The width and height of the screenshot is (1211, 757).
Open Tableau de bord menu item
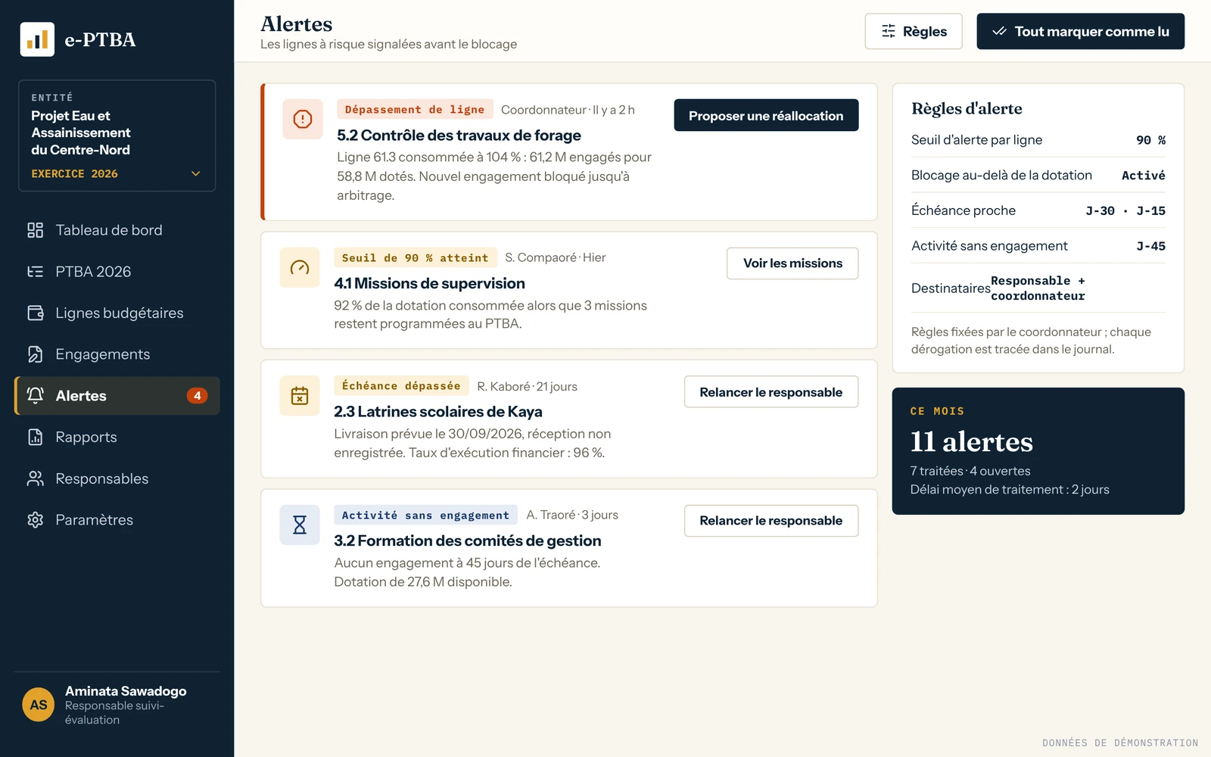coord(117,230)
